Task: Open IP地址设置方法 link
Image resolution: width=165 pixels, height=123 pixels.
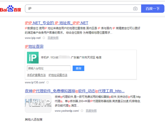Action: pos(58,75)
